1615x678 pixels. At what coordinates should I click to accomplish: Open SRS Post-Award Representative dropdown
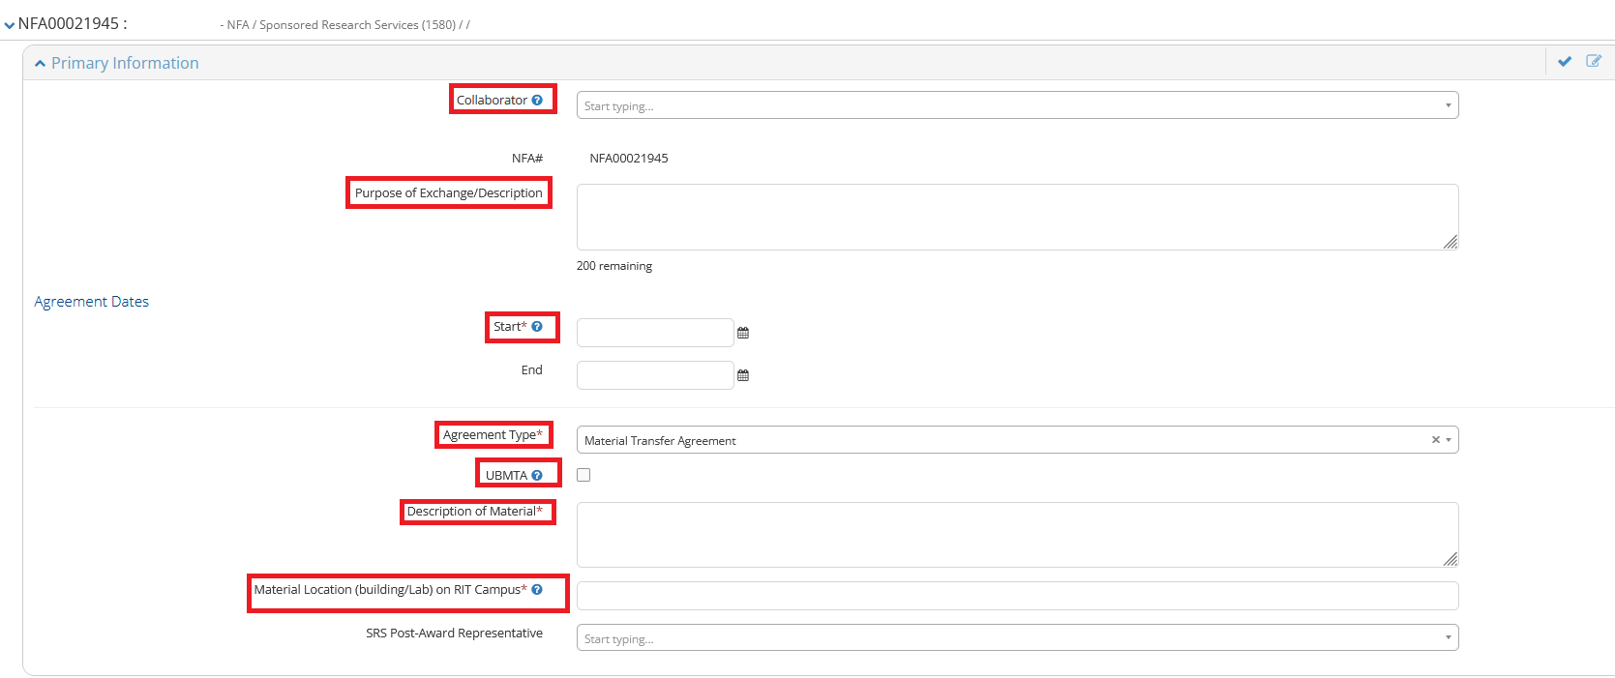pyautogui.click(x=1016, y=638)
